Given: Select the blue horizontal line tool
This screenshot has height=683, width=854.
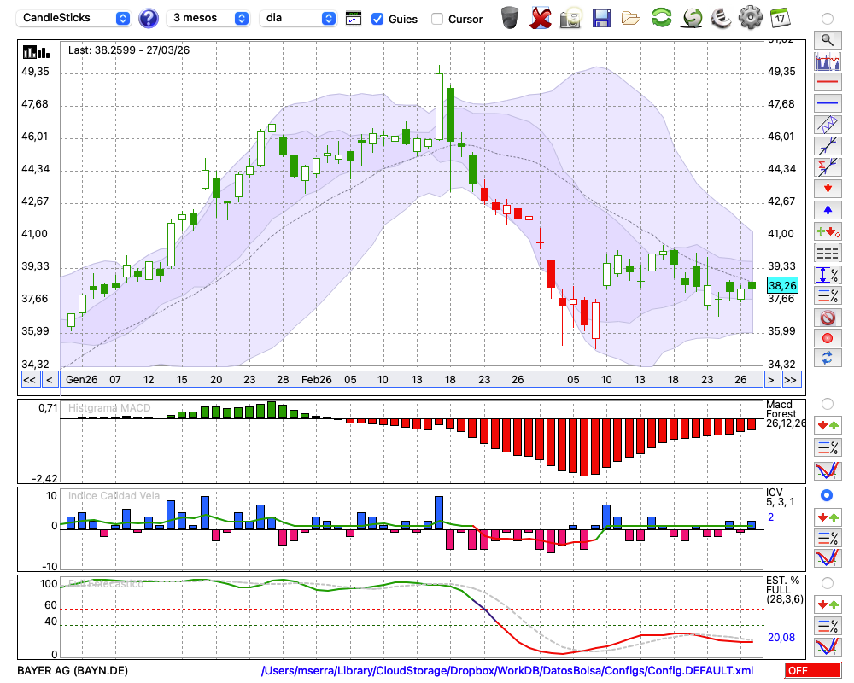Looking at the screenshot, I should 827,103.
